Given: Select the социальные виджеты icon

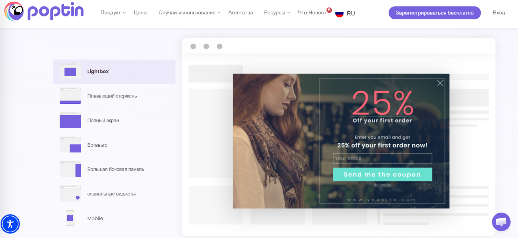Looking at the screenshot, I should [70, 194].
